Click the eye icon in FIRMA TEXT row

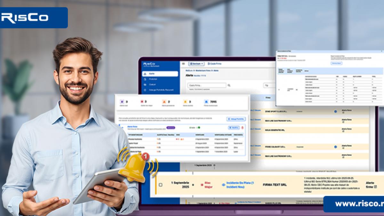tap(223, 185)
